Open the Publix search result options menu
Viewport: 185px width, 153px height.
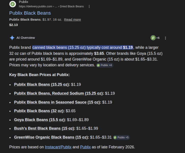[89, 6]
